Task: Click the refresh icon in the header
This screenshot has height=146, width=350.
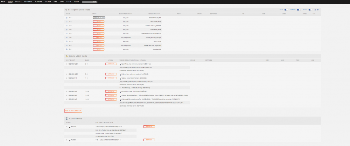Action: 315,10
